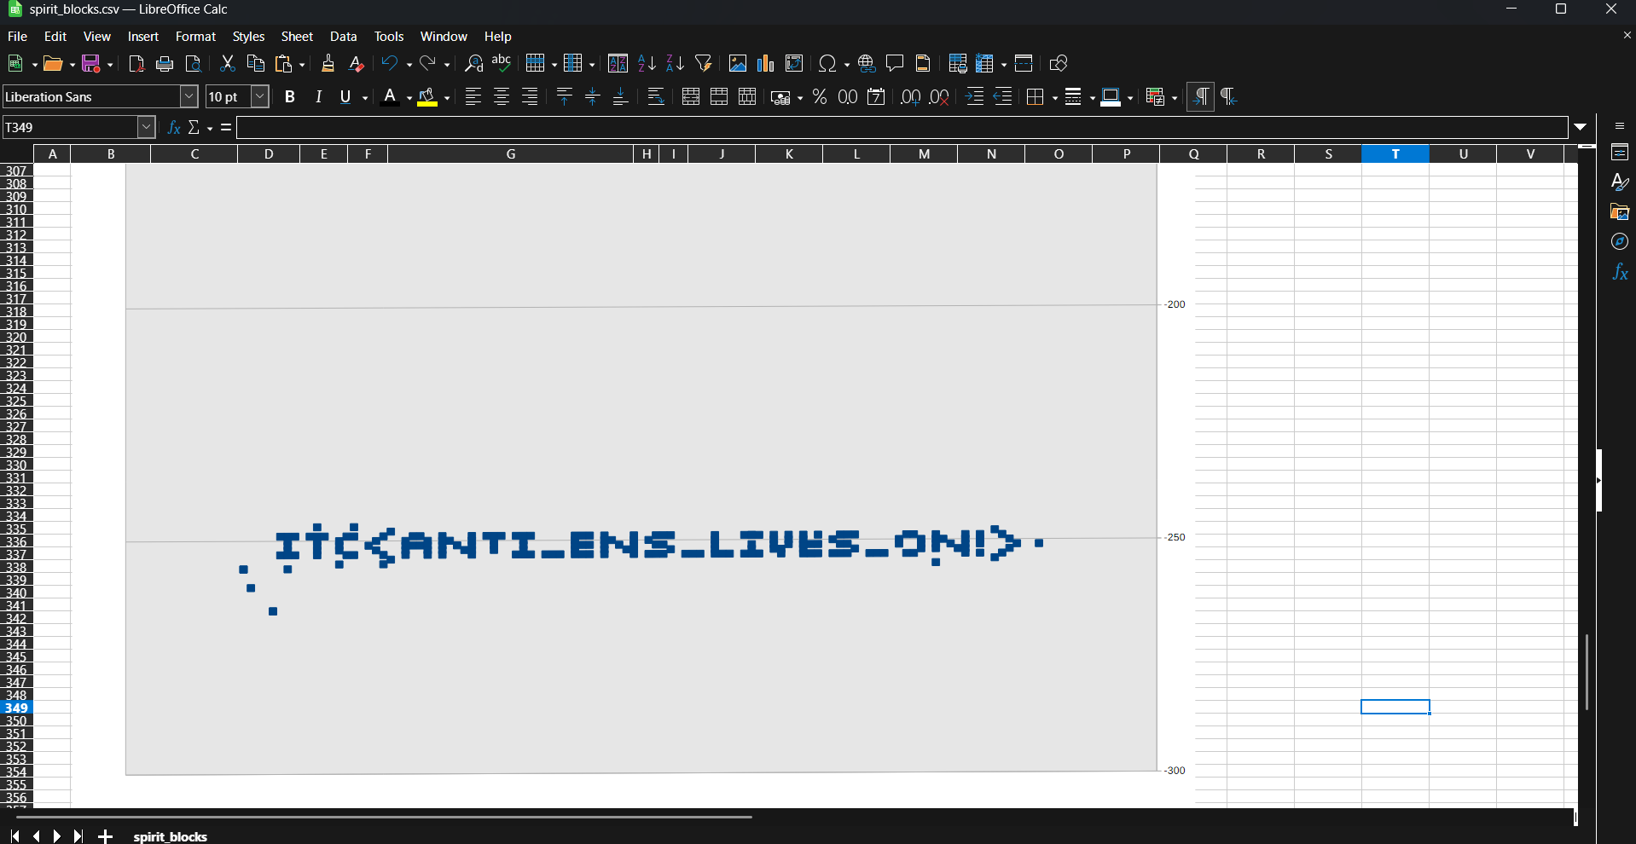Toggle Wrap Text button
Viewport: 1636px width, 844px height.
[x=656, y=96]
